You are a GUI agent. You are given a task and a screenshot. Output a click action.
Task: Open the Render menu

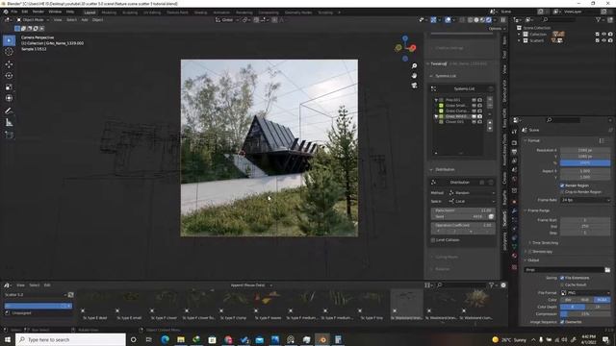(38, 12)
